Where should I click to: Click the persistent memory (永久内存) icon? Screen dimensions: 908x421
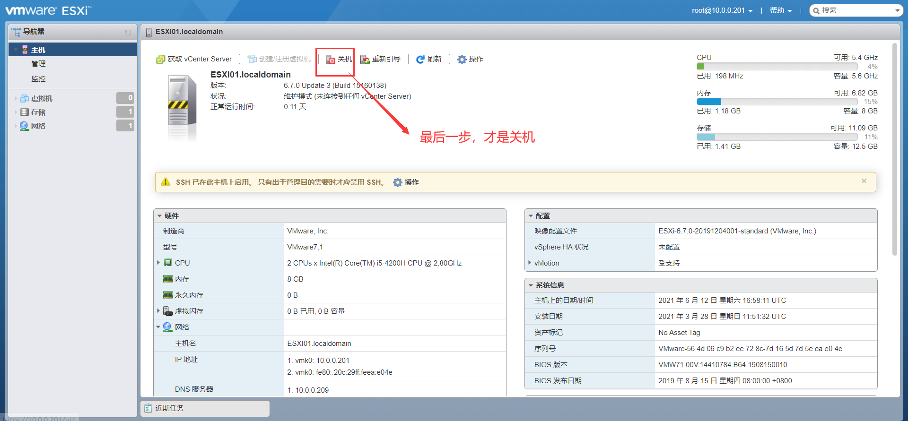(x=168, y=295)
